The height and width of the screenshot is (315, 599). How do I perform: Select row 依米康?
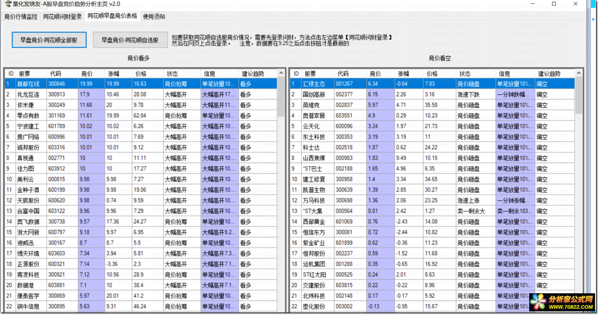(141, 105)
